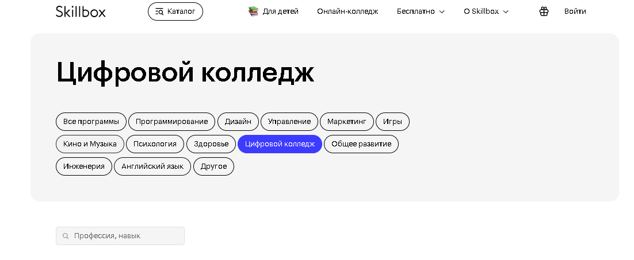Select the Программирование category
The width and height of the screenshot is (634, 260).
pos(171,121)
